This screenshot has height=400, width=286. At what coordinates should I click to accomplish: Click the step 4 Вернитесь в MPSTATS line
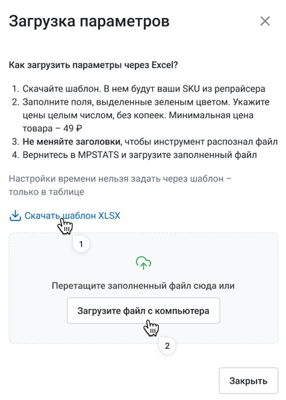pyautogui.click(x=140, y=155)
